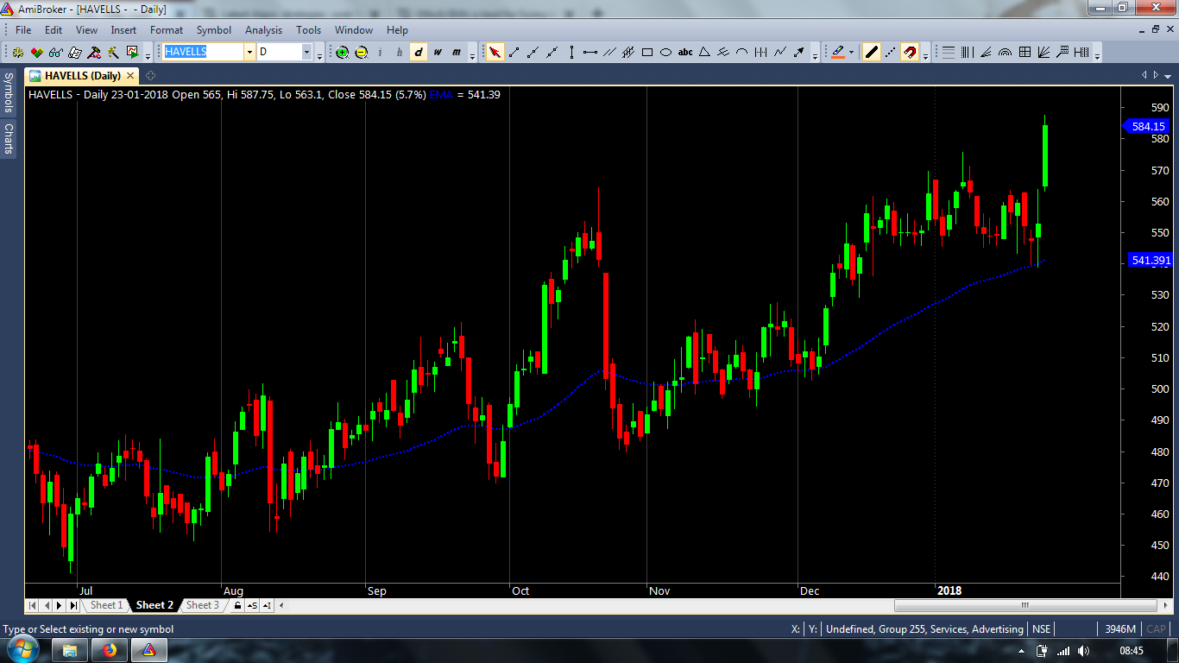
Task: Select the cycles drawing tool
Action: tap(761, 52)
